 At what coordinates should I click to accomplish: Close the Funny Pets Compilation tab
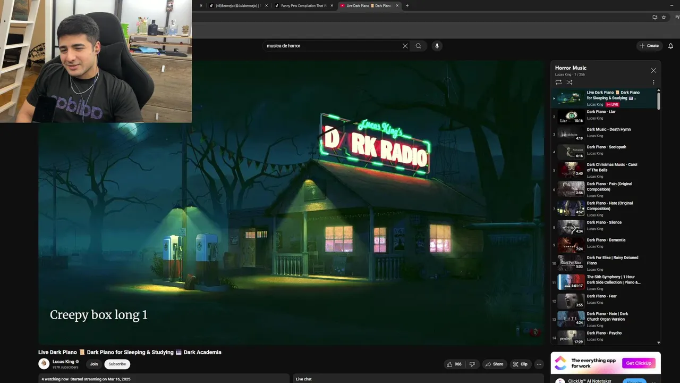pos(332,6)
